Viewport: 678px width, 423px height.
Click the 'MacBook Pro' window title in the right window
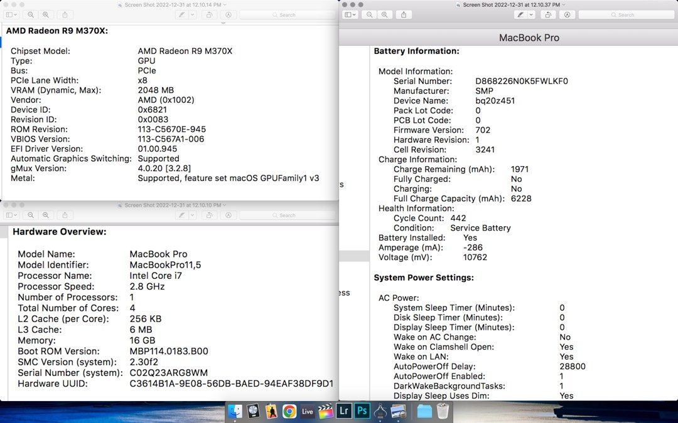529,38
